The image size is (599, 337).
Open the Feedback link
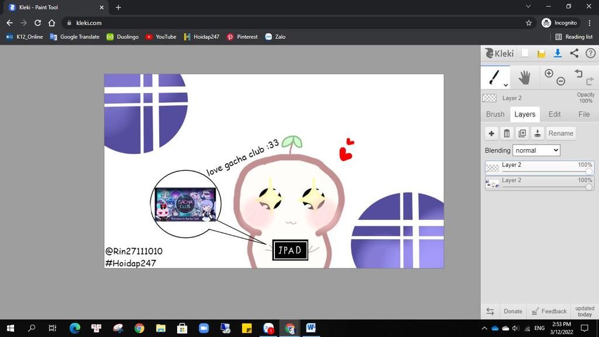549,311
